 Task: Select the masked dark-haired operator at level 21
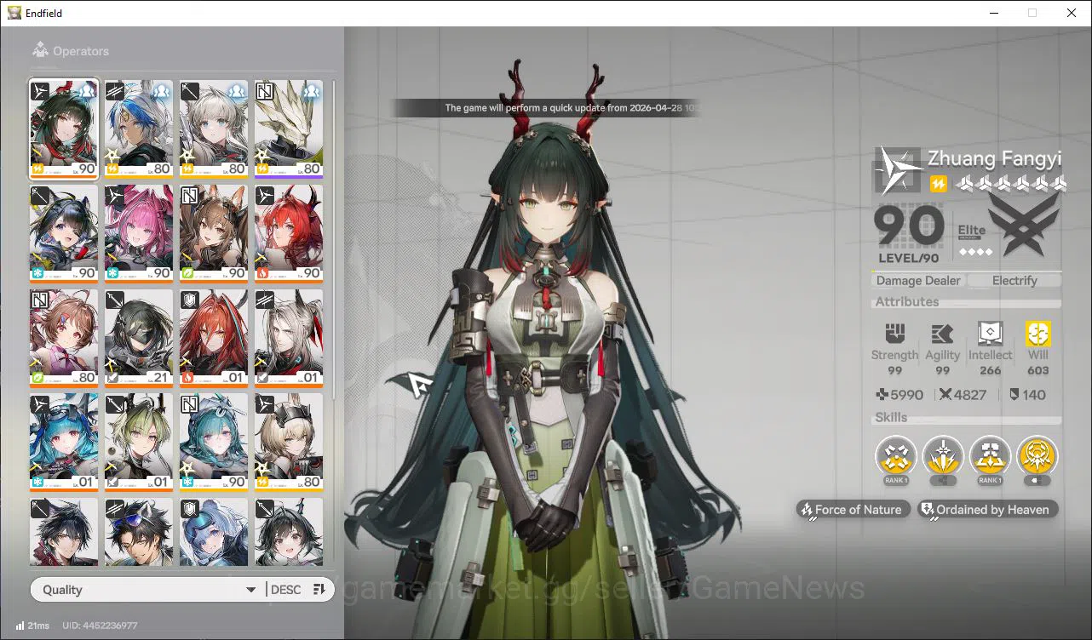pos(139,338)
